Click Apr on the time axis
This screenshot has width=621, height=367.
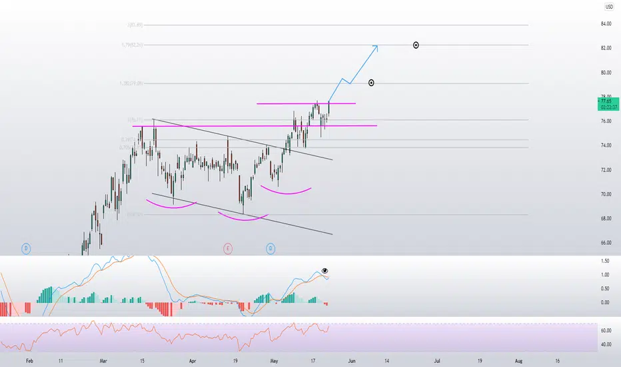pos(193,361)
